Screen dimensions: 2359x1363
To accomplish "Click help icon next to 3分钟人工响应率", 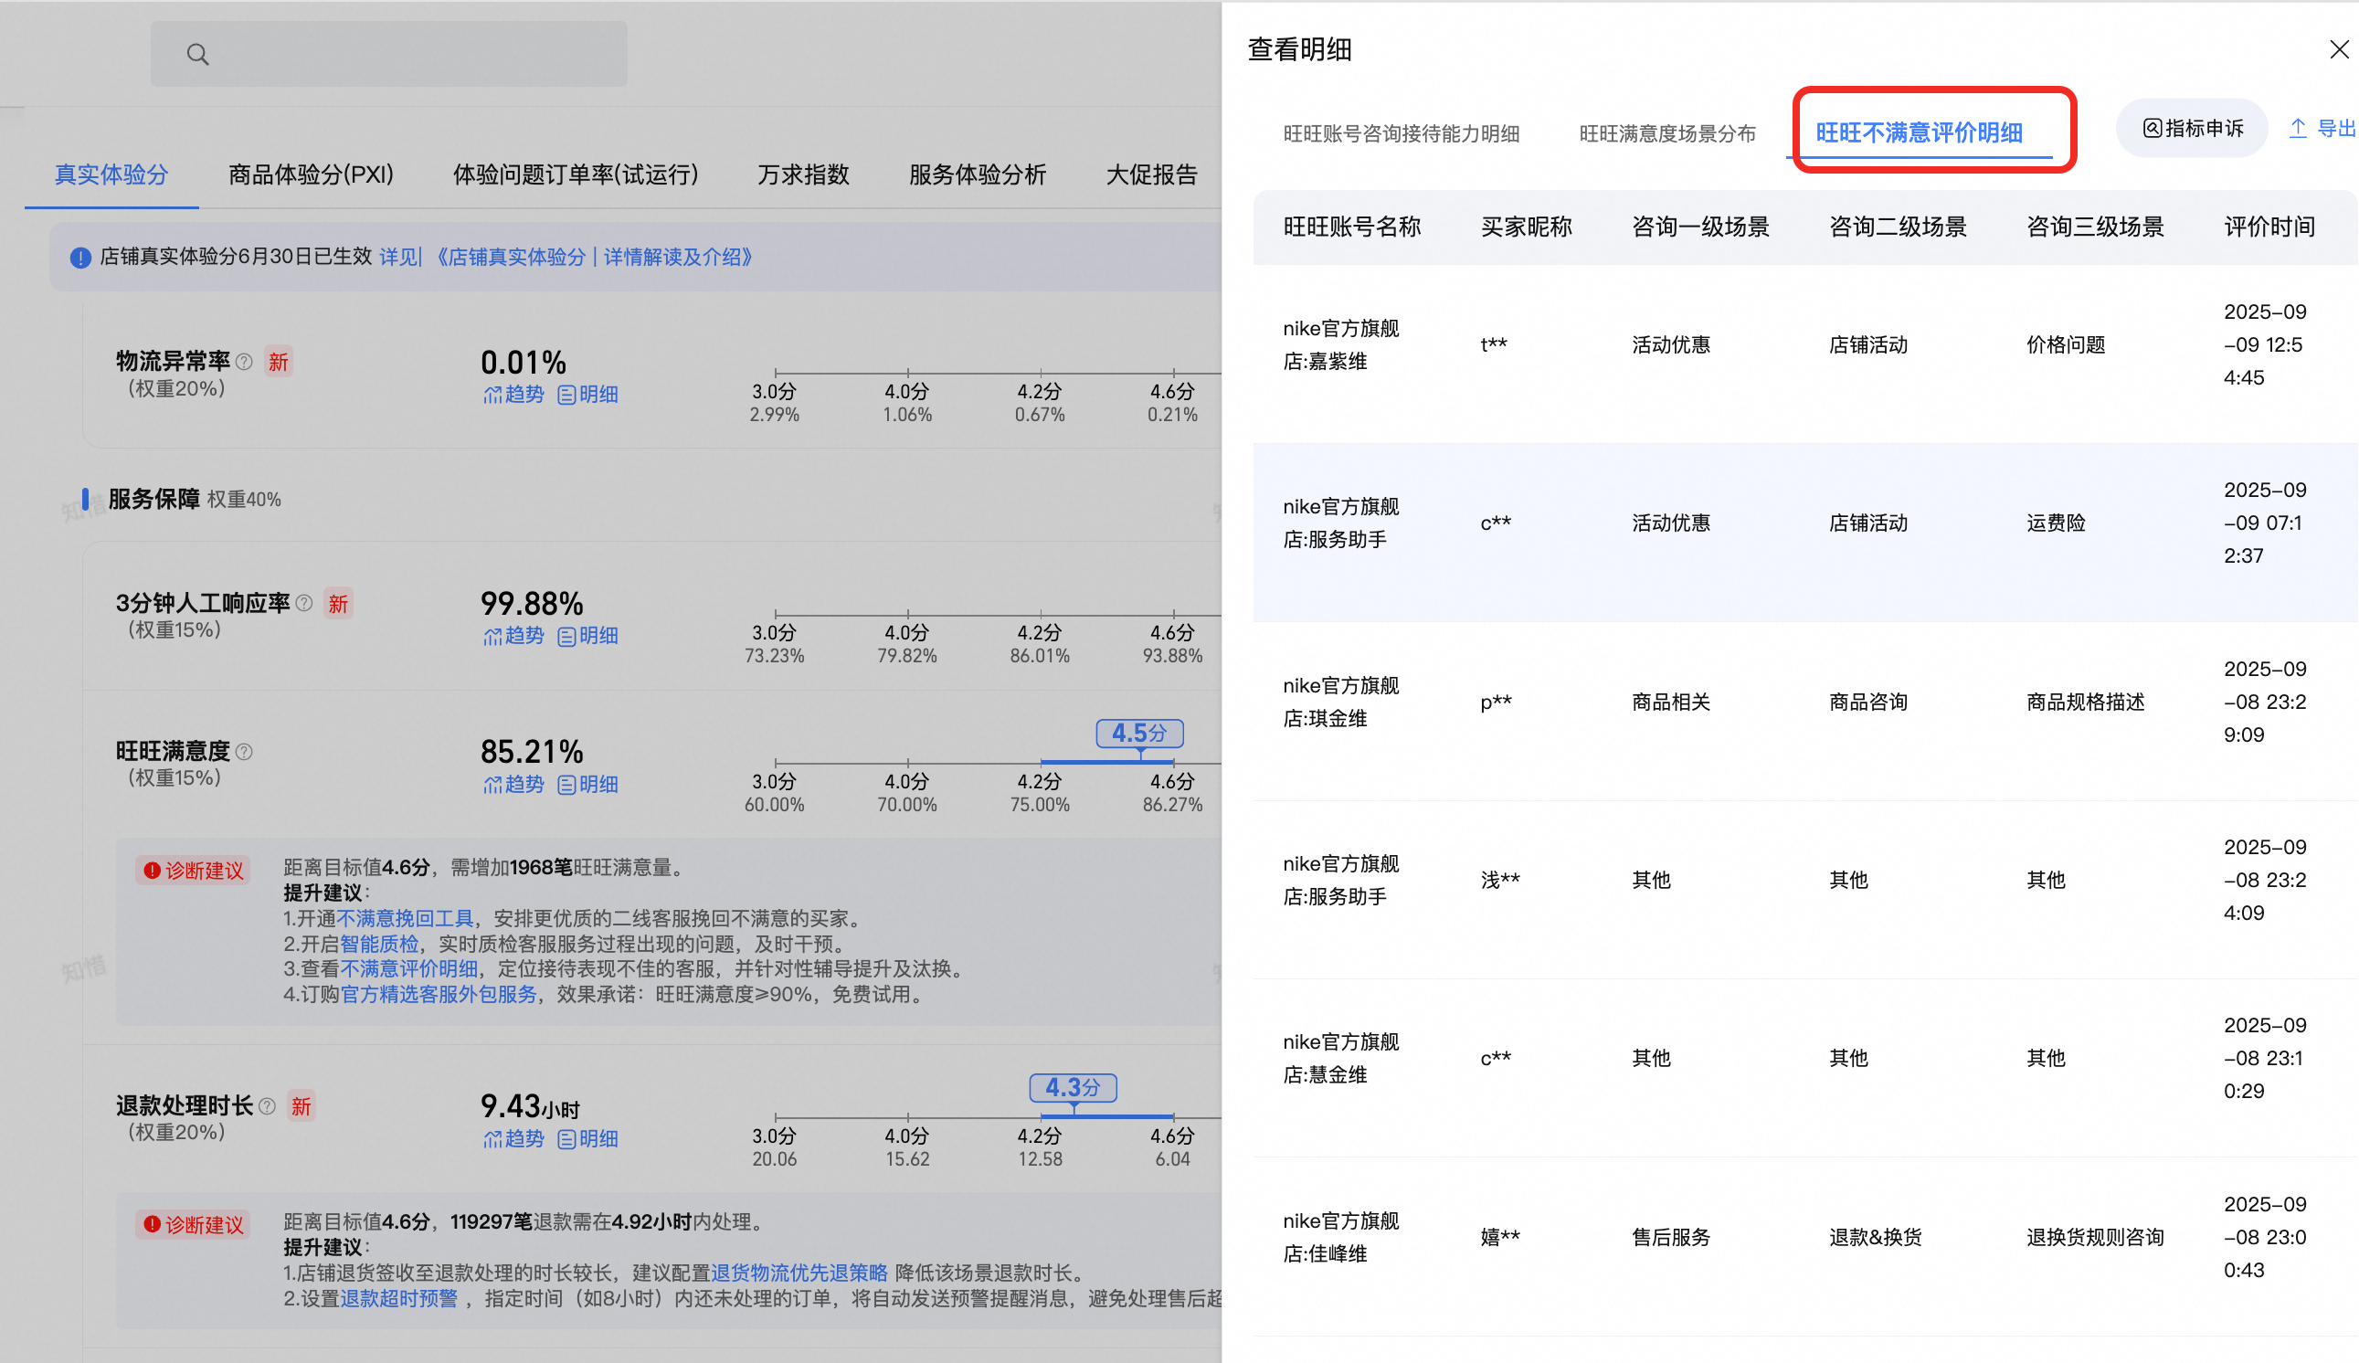I will pyautogui.click(x=304, y=603).
